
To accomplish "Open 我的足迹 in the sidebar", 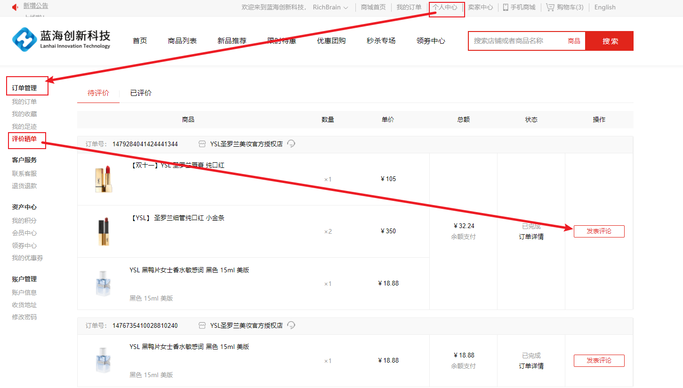I will 24,127.
